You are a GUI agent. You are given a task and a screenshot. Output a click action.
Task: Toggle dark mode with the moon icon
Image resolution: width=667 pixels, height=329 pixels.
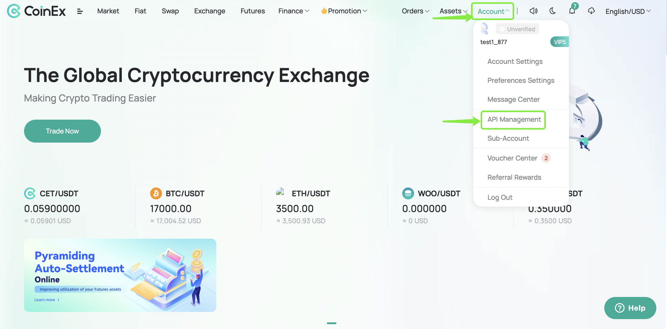coord(552,11)
